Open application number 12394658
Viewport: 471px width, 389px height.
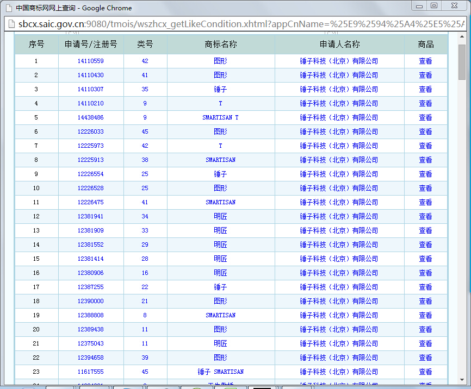(91, 357)
